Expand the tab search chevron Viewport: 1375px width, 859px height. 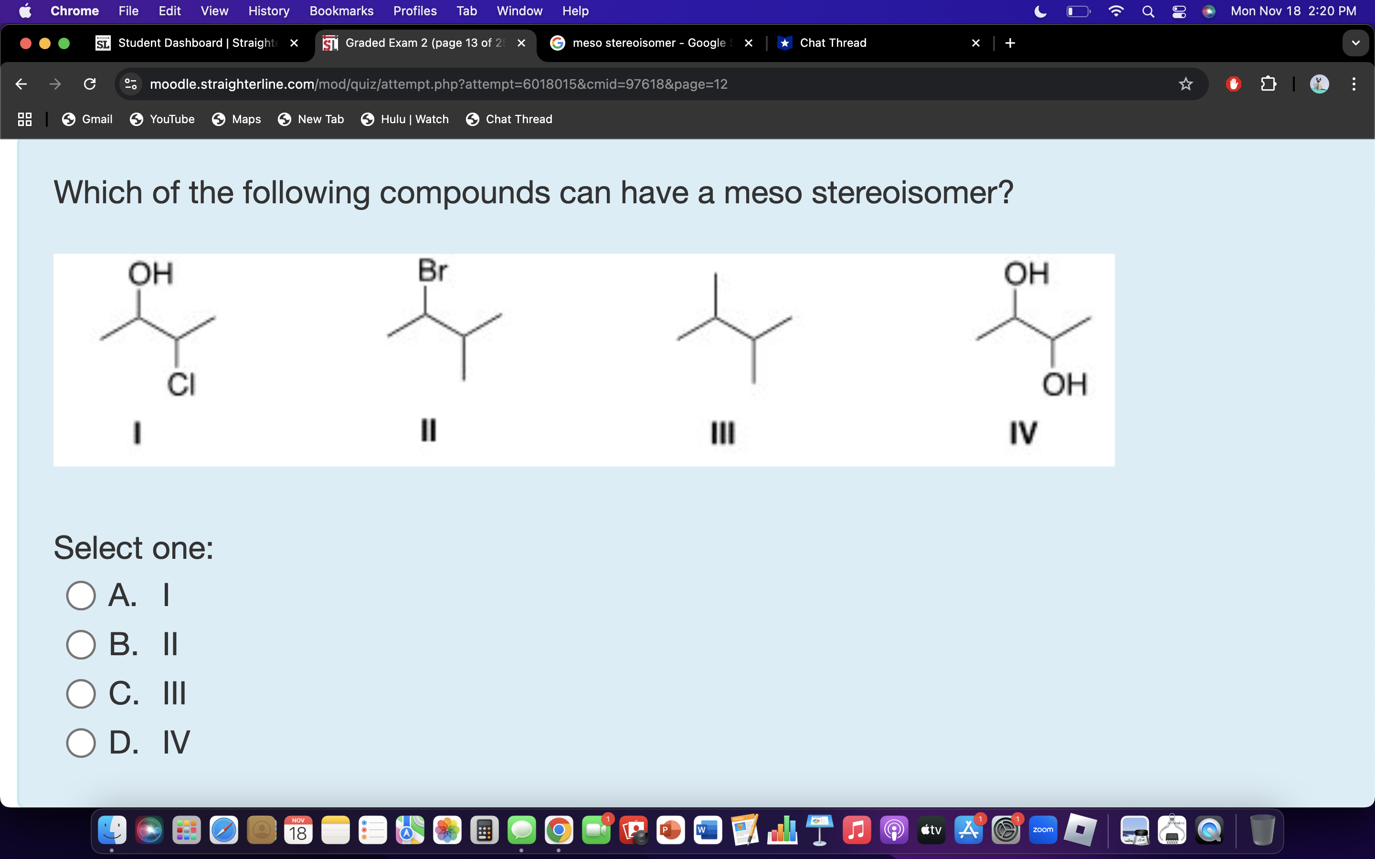1356,42
